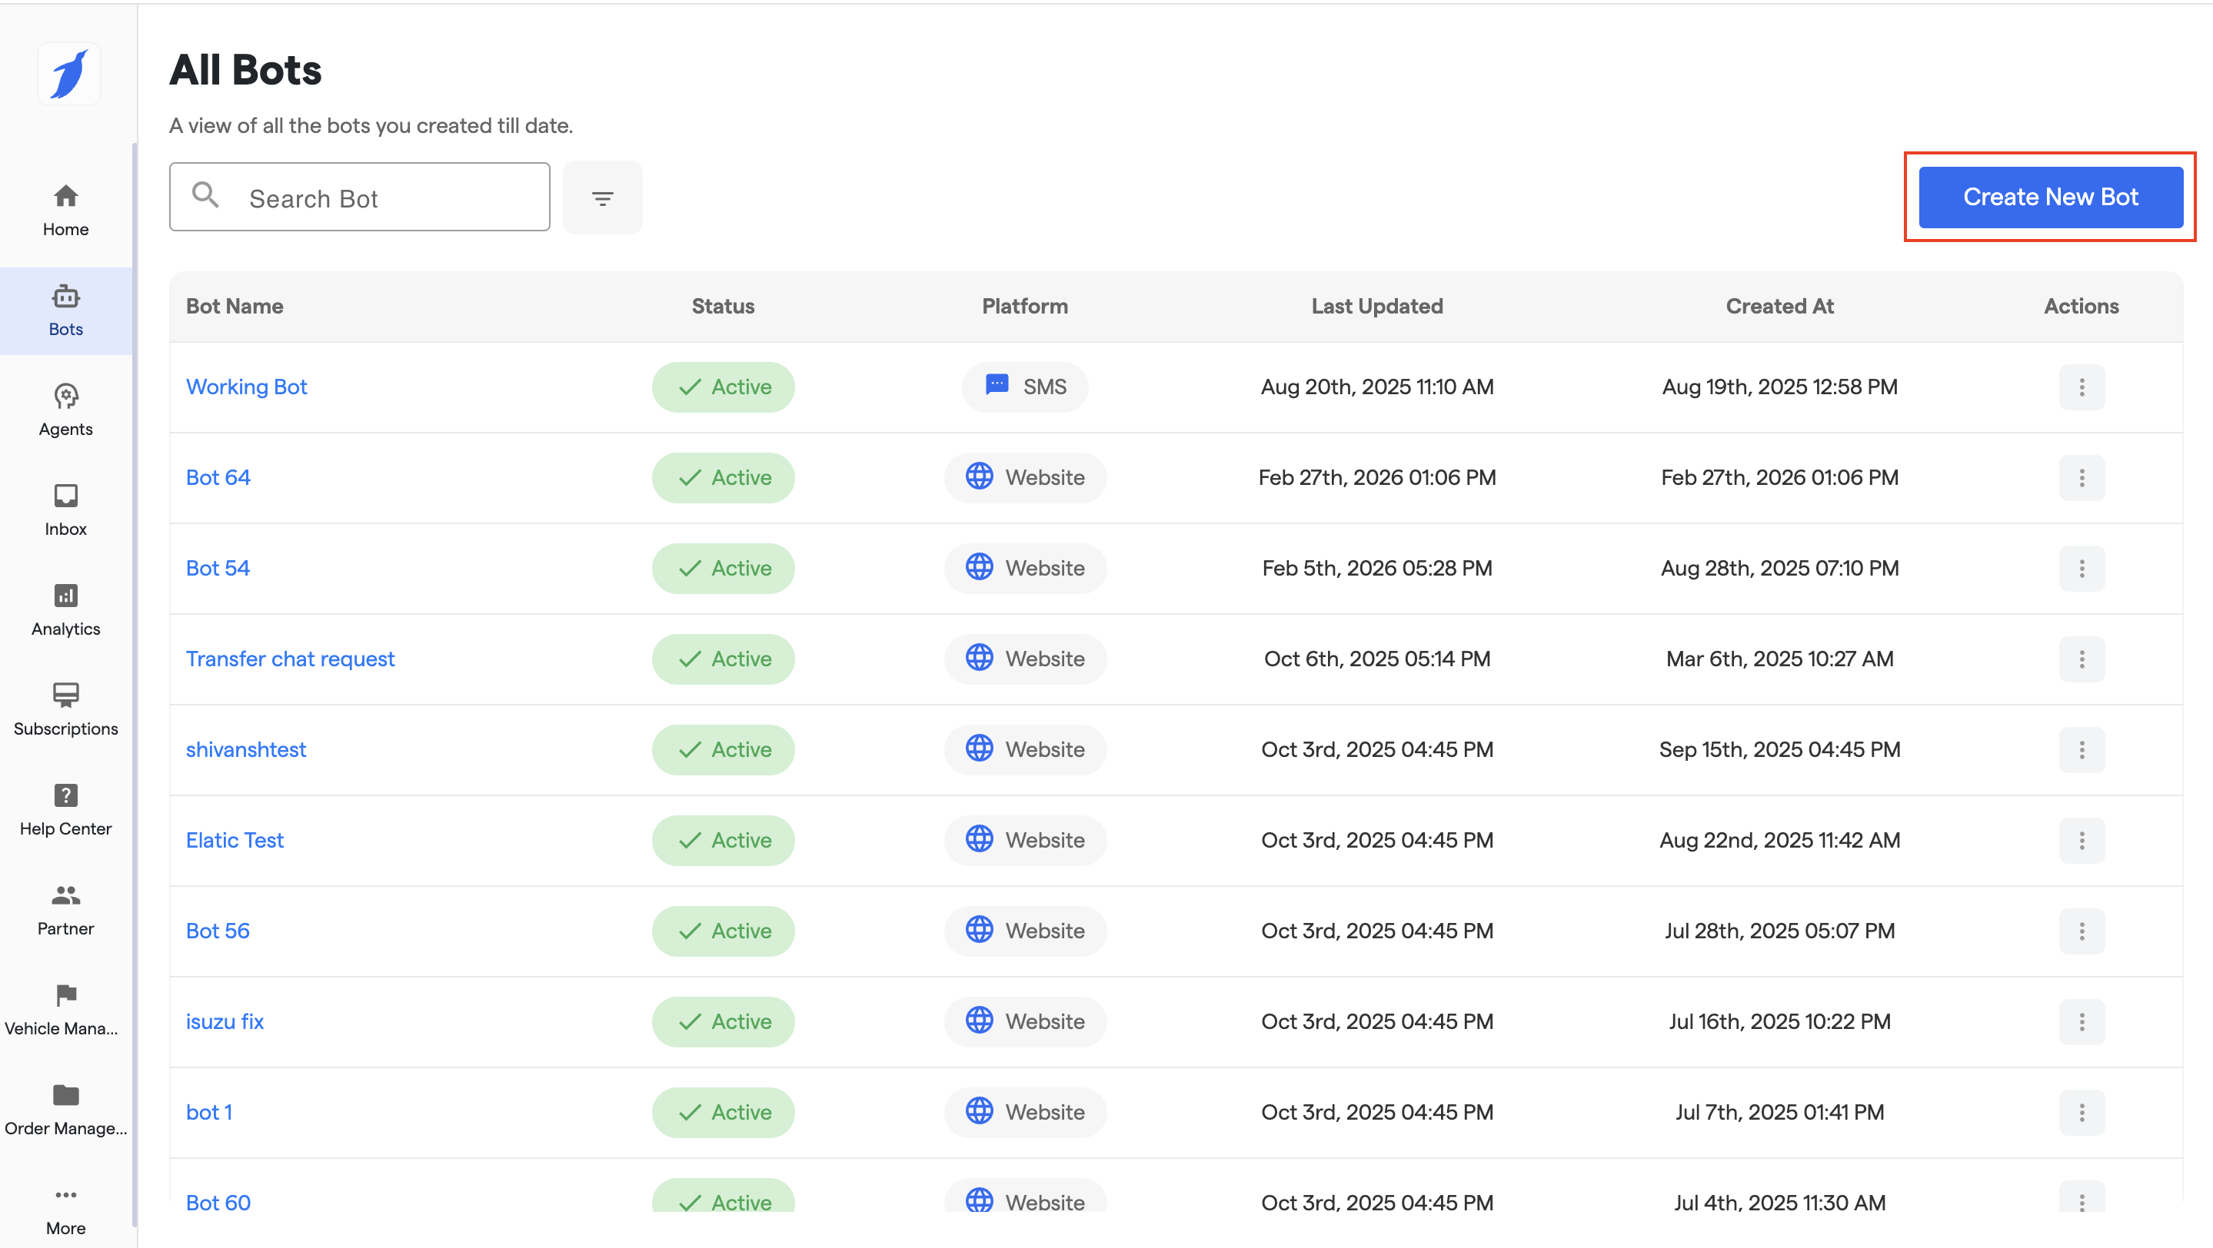
Task: Open the Transfer chat request bot
Action: coord(291,659)
